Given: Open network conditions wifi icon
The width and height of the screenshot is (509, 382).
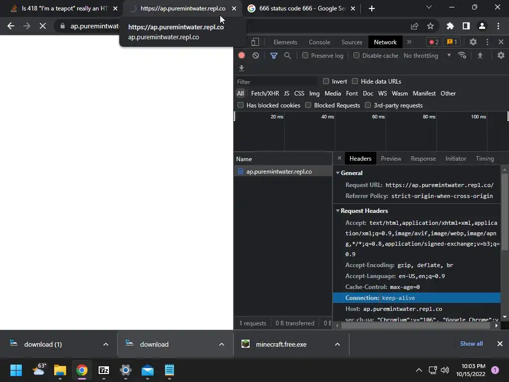Looking at the screenshot, I should 462,56.
